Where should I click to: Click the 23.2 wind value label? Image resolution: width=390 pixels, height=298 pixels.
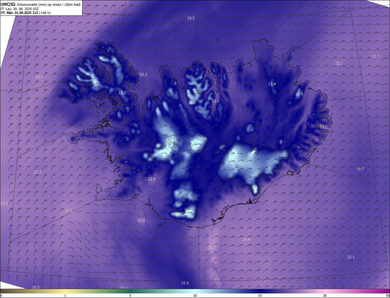point(376,56)
